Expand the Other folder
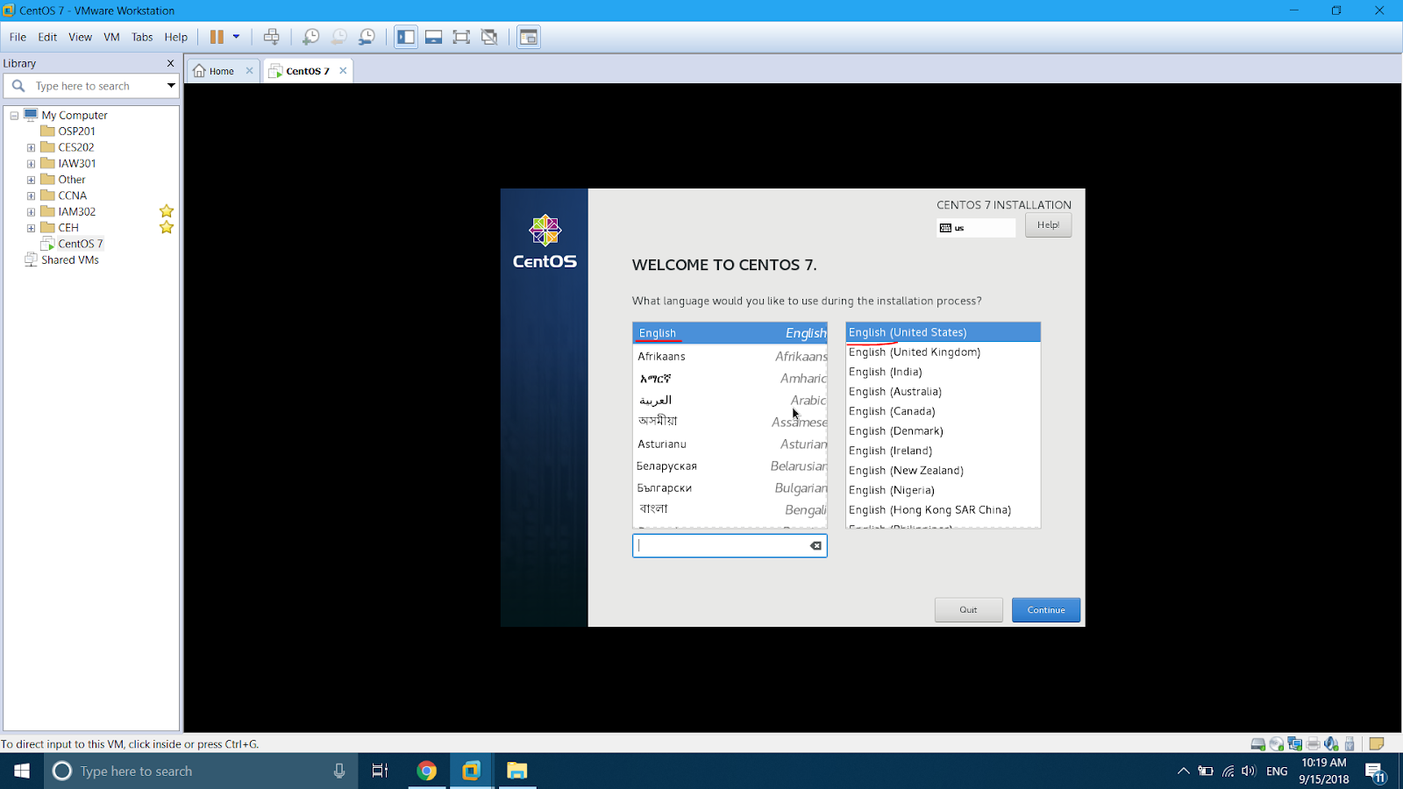 pyautogui.click(x=31, y=180)
